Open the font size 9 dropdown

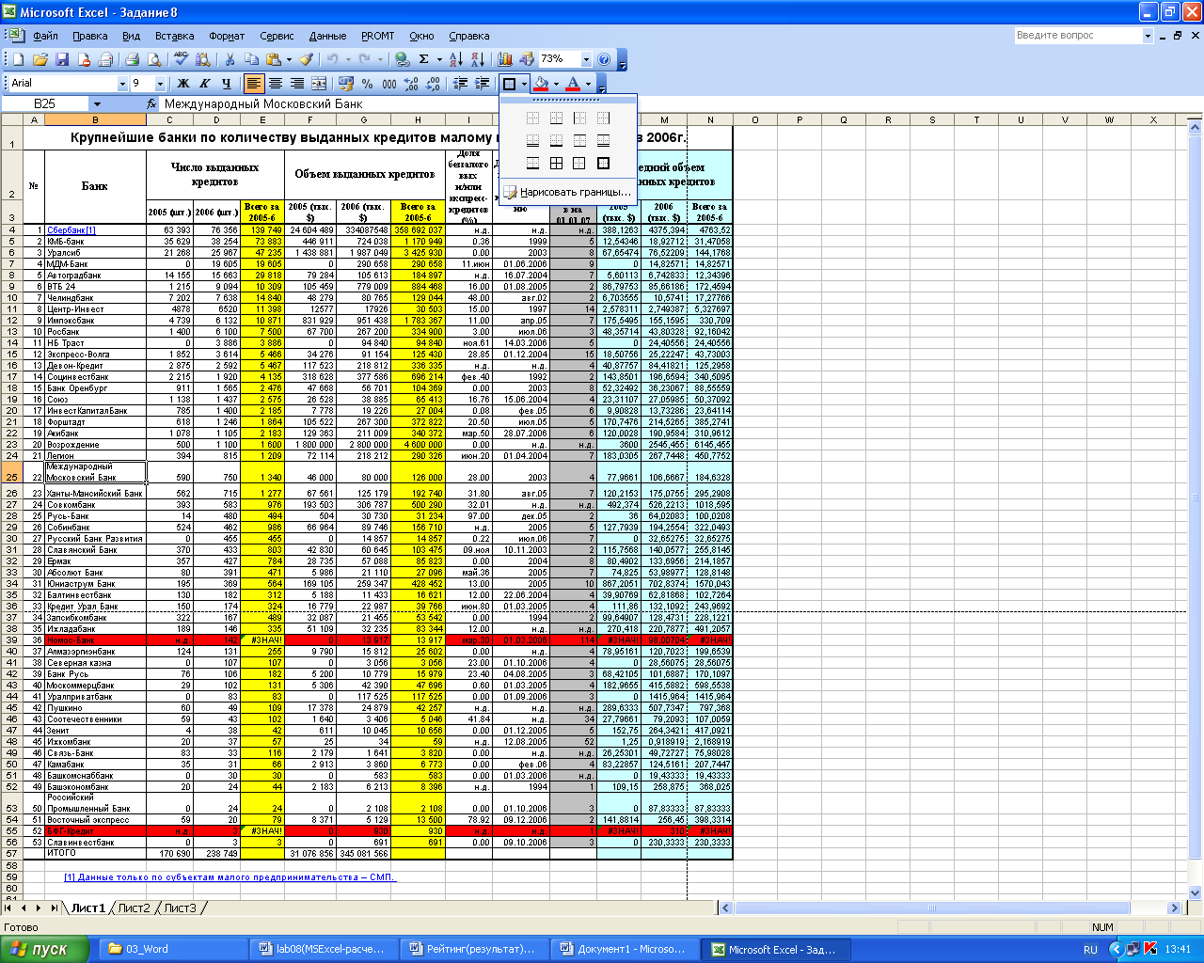pos(160,84)
